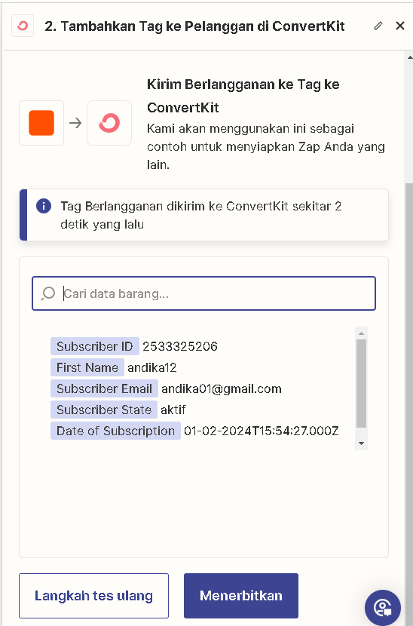Image resolution: width=413 pixels, height=626 pixels.
Task: Edit the step title with pencil icon
Action: tap(378, 26)
